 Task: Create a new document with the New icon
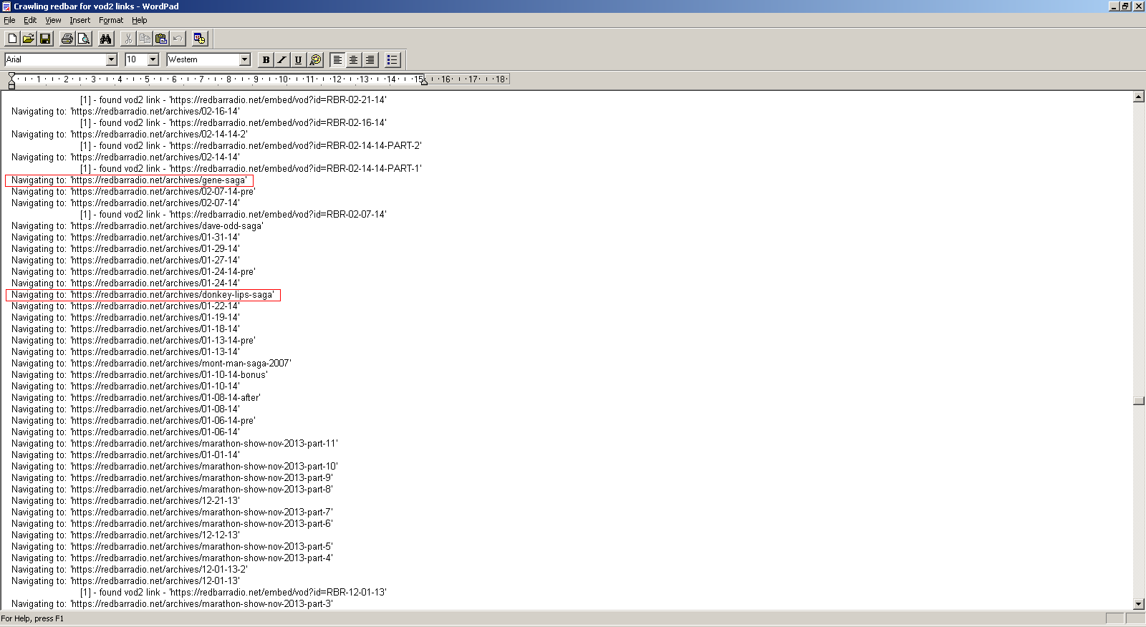(x=12, y=39)
